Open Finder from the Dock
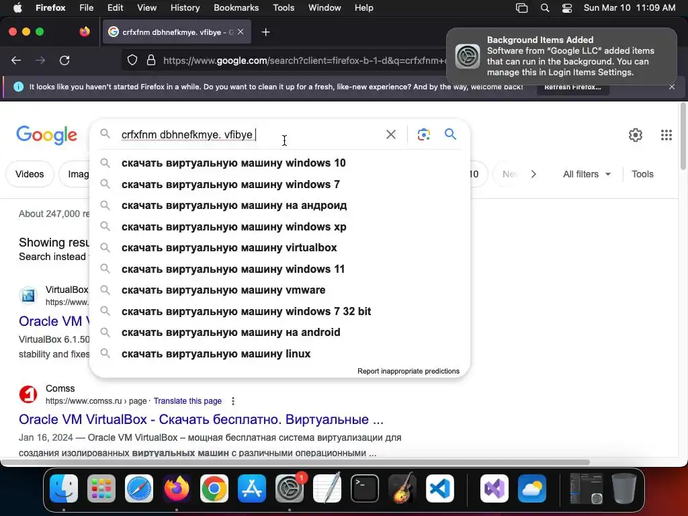Viewport: 688px width, 516px height. pyautogui.click(x=64, y=488)
